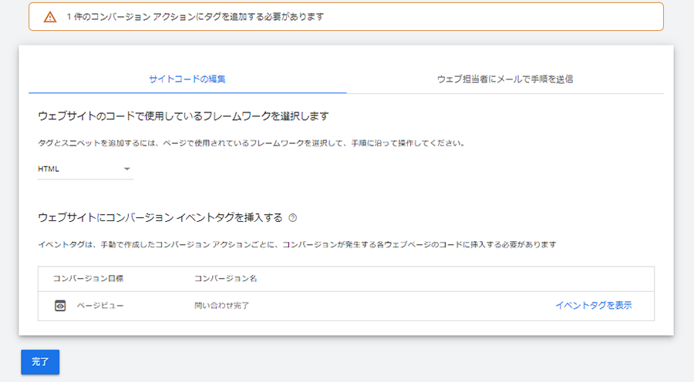Click the warning message about adding tags
This screenshot has width=694, height=382.
[195, 17]
